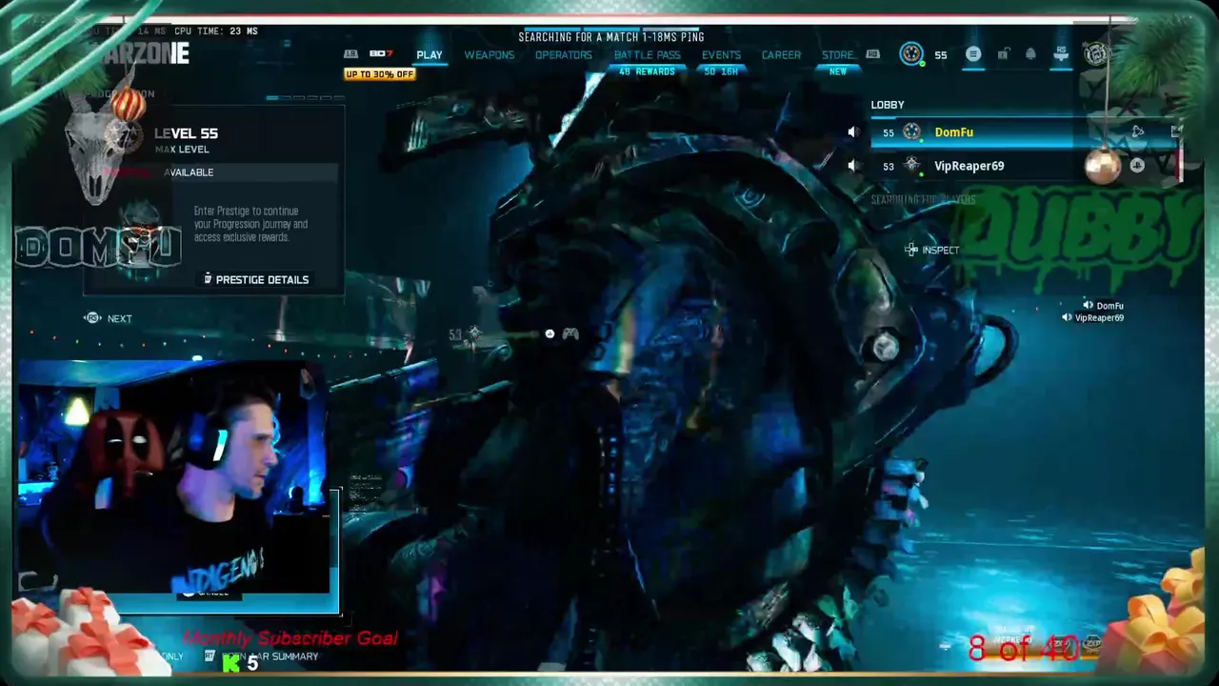Open the hamburger menu icon

coord(973,54)
